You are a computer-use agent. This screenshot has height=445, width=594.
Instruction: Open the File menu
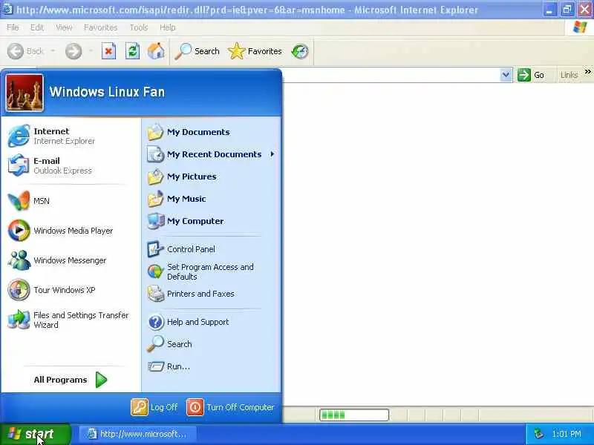click(13, 27)
